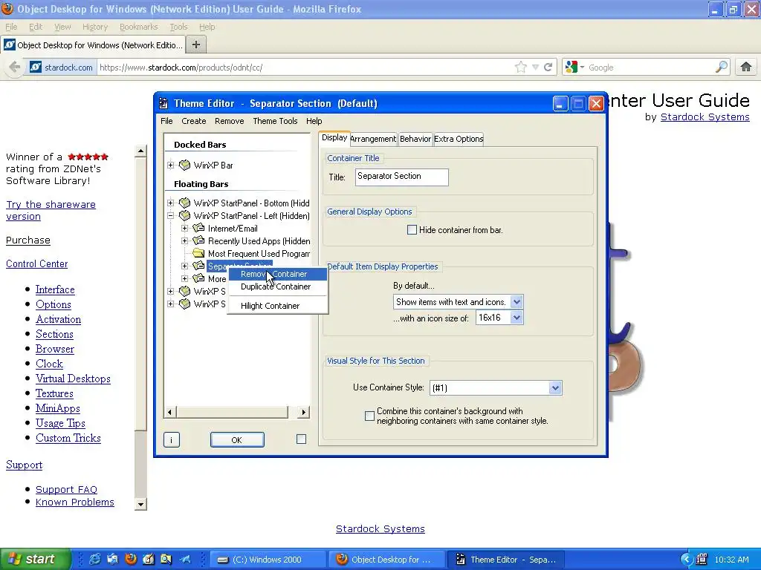Click the WinXP StartPanel - Bottom bar icon
The width and height of the screenshot is (761, 570).
pyautogui.click(x=184, y=203)
